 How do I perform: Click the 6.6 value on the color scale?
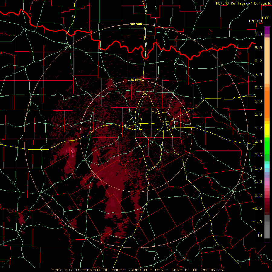click(258, 88)
